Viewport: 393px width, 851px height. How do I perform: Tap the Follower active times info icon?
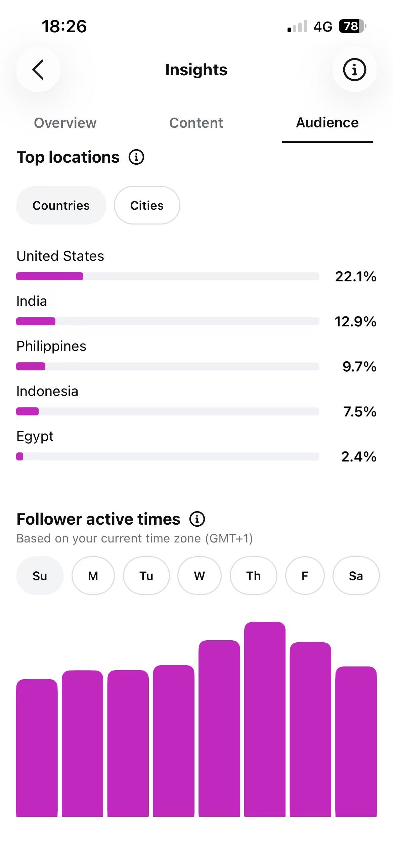(197, 519)
